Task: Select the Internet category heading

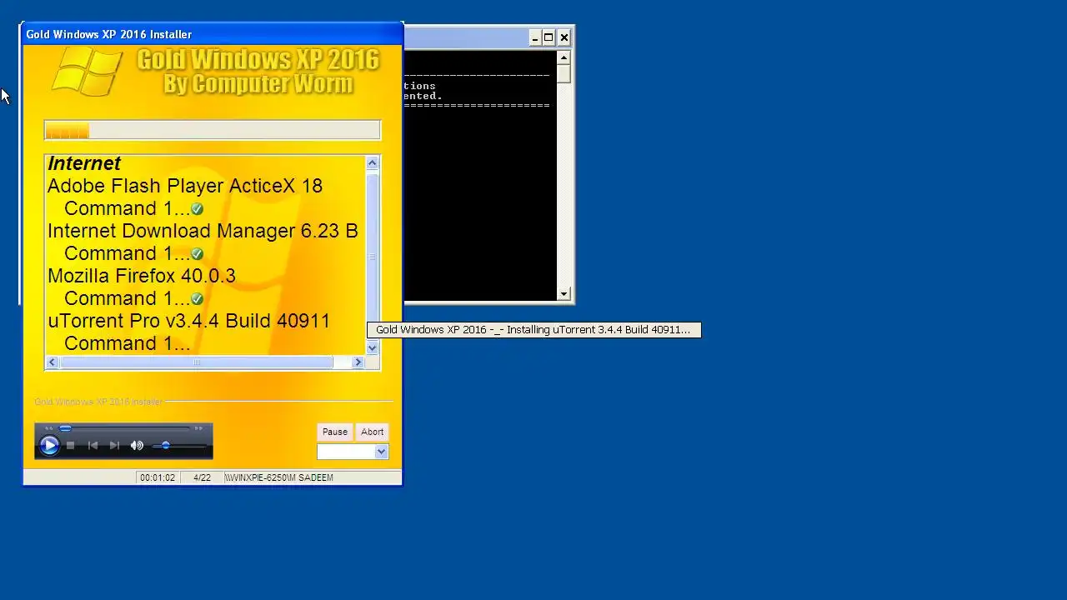Action: point(84,163)
